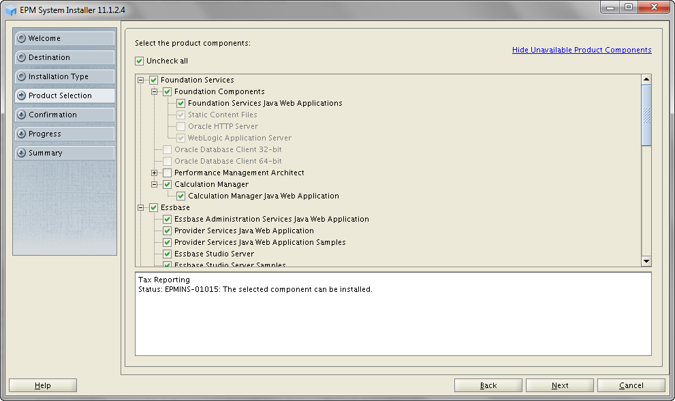Select Calculation Manager Java Web Application item

(x=263, y=196)
